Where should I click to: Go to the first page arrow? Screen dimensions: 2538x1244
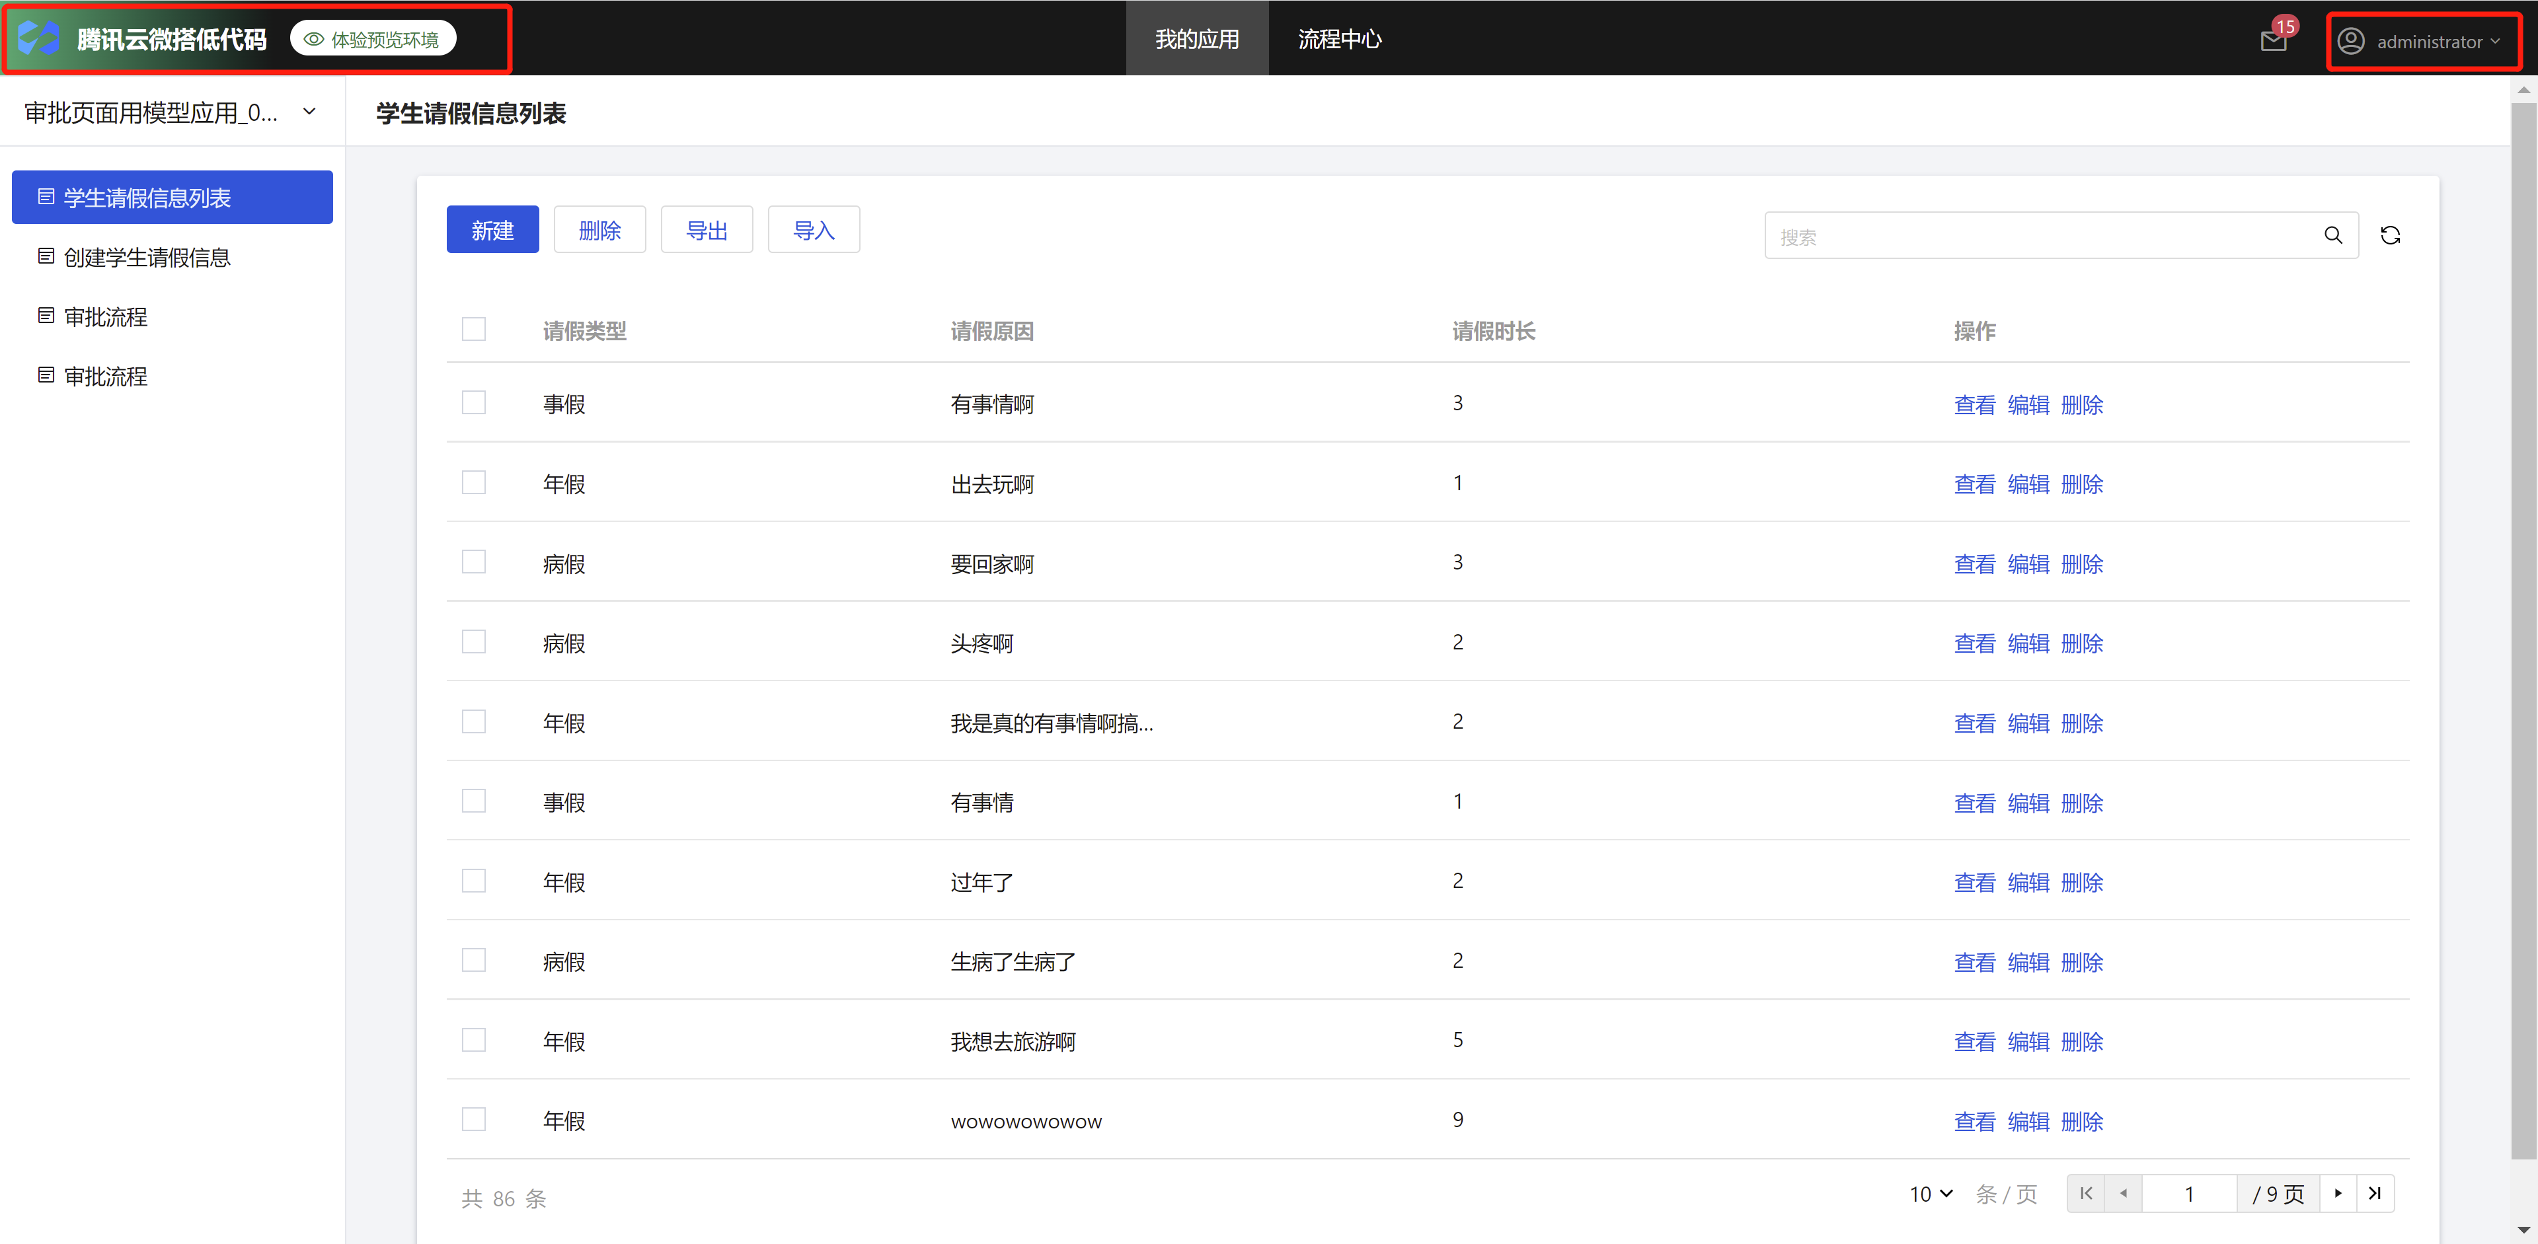pyautogui.click(x=2086, y=1194)
